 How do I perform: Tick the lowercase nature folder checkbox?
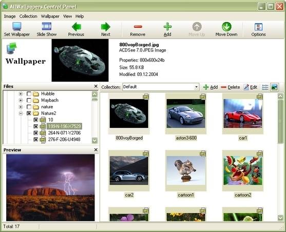(29, 107)
